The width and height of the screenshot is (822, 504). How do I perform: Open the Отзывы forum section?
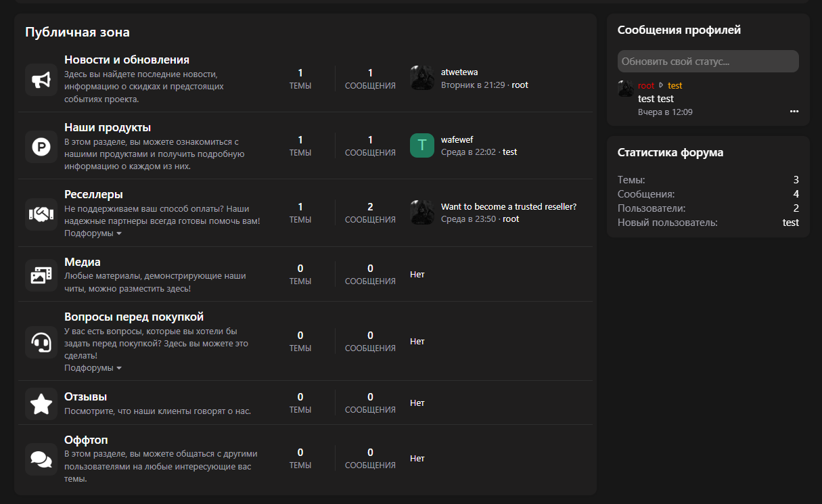[85, 396]
